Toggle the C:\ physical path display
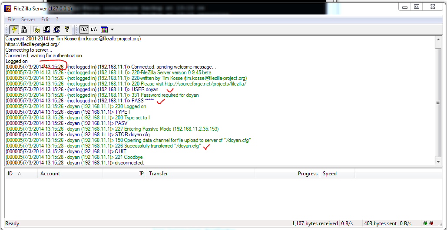Viewport: 447px width, 230px height. click(94, 29)
